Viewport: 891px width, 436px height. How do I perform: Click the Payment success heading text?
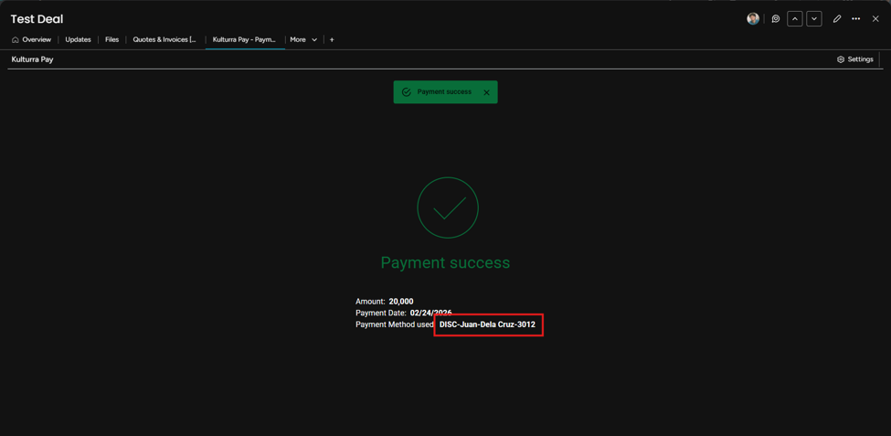(446, 262)
